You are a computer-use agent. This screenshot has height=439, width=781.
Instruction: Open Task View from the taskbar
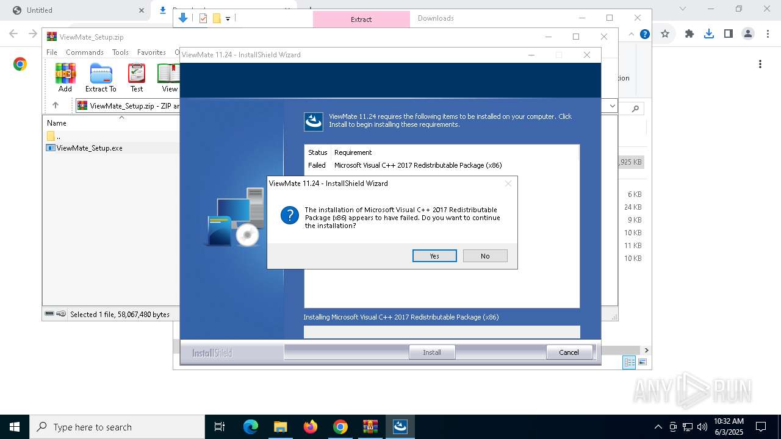coord(220,427)
